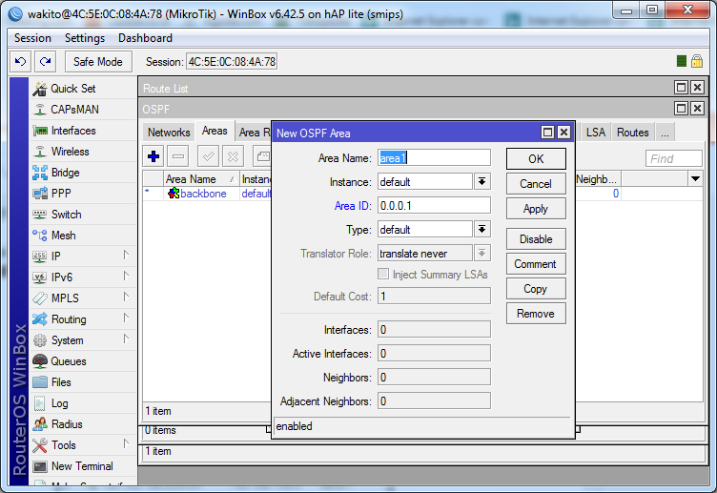The image size is (717, 493).
Task: Switch to the Routes tab in OSPF
Action: [633, 133]
